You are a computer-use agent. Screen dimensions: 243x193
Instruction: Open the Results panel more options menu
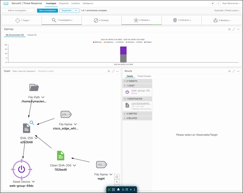[238, 71]
